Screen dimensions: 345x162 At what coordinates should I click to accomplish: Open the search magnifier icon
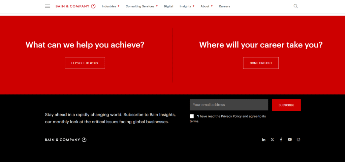click(x=296, y=6)
